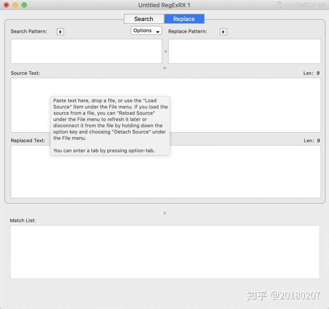The height and width of the screenshot is (309, 329).
Task: Open the Replace Pattern arrow popup
Action: [223, 32]
